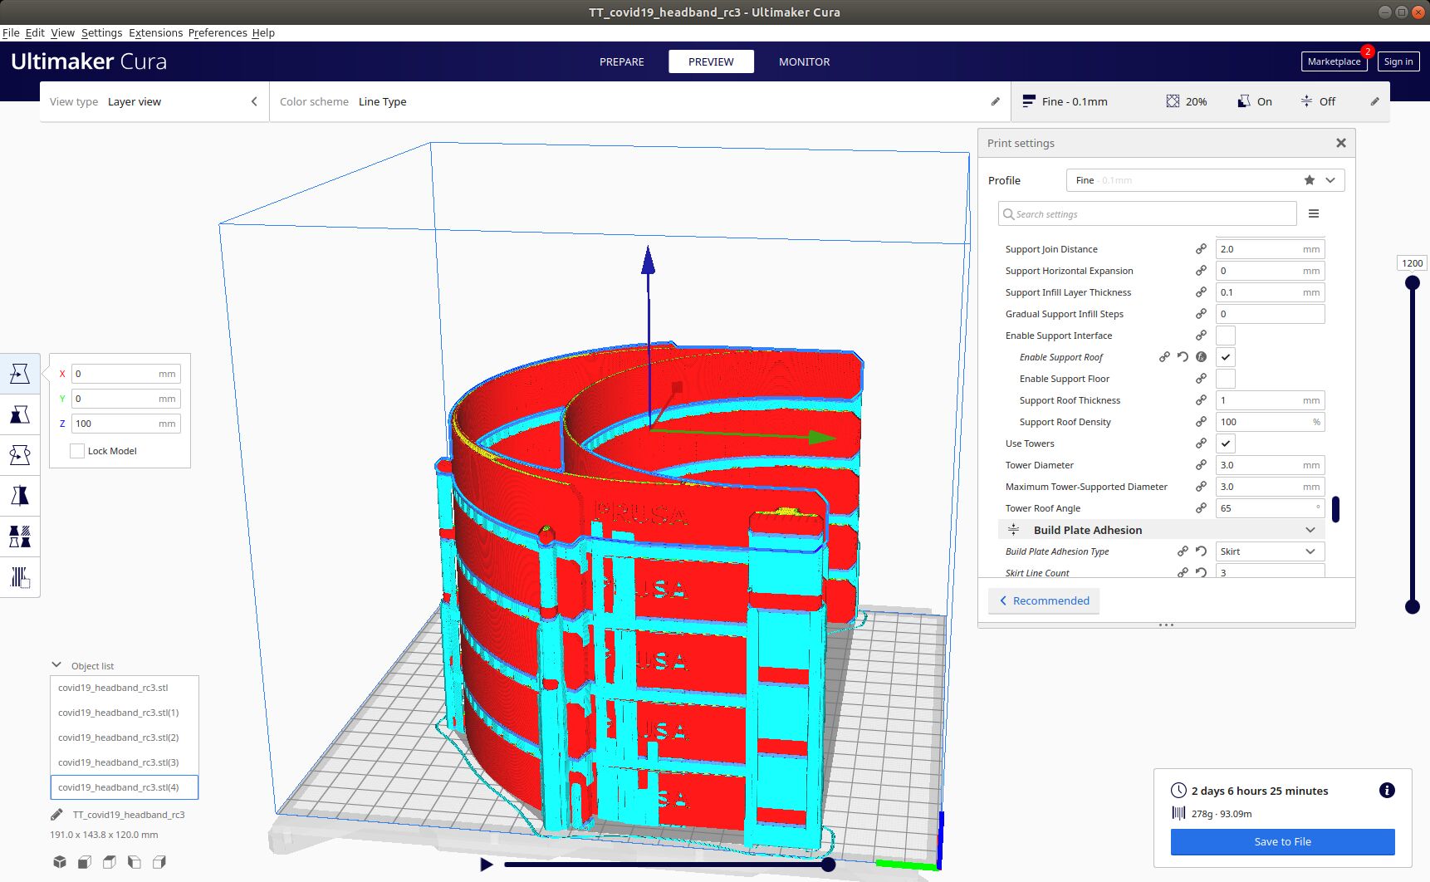Open the Help menu
The height and width of the screenshot is (882, 1430).
263,33
